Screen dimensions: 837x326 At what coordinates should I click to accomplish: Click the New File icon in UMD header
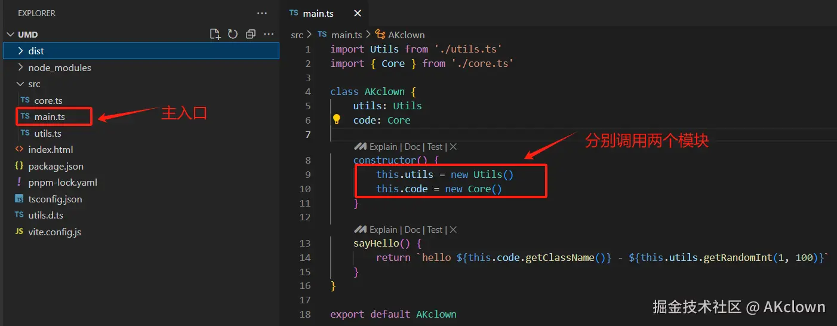click(215, 34)
